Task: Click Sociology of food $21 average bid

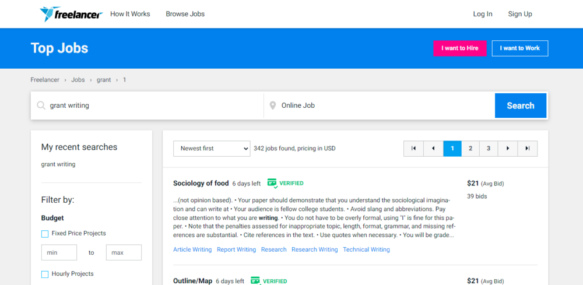Action: [x=486, y=183]
